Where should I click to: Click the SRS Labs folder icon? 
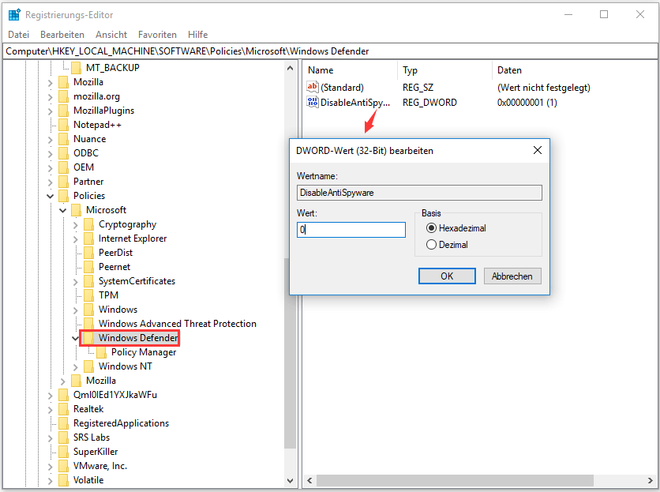pyautogui.click(x=64, y=438)
